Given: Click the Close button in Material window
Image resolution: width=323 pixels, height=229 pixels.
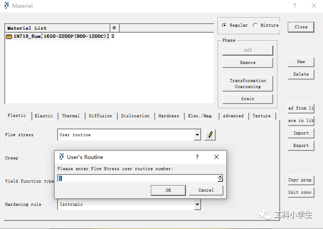Looking at the screenshot, I should [301, 27].
